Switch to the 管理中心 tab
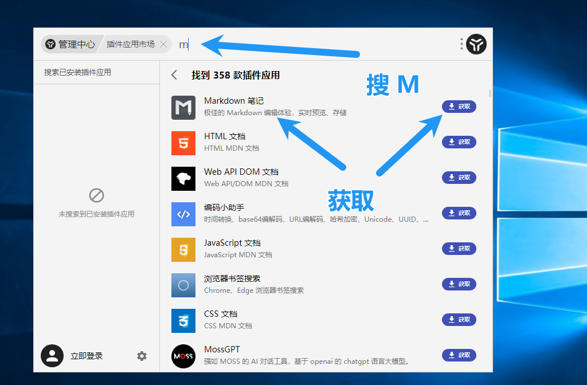 pyautogui.click(x=70, y=44)
